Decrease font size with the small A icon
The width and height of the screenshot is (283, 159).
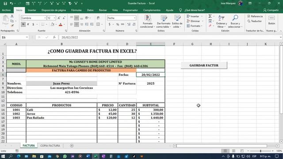click(64, 18)
